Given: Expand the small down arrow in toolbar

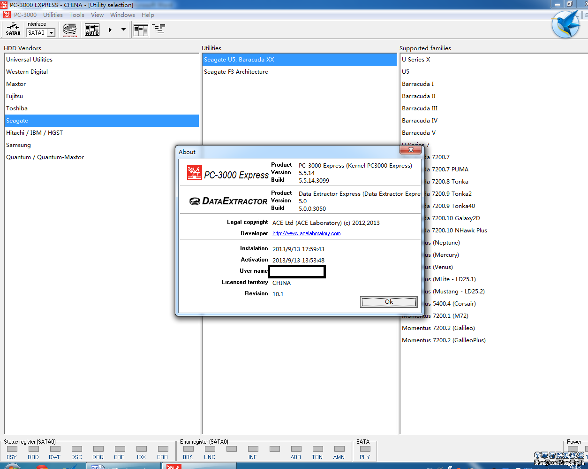Looking at the screenshot, I should [123, 30].
